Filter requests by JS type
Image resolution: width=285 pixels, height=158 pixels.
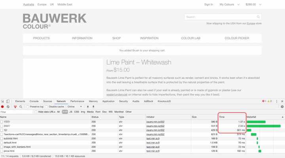[x=71, y=112]
